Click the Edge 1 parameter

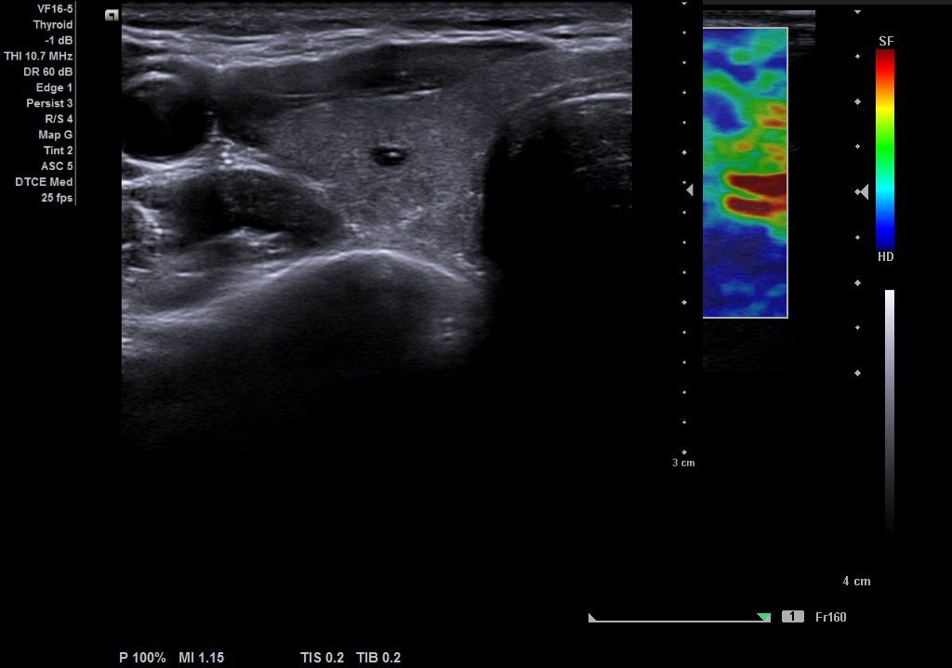[x=54, y=87]
